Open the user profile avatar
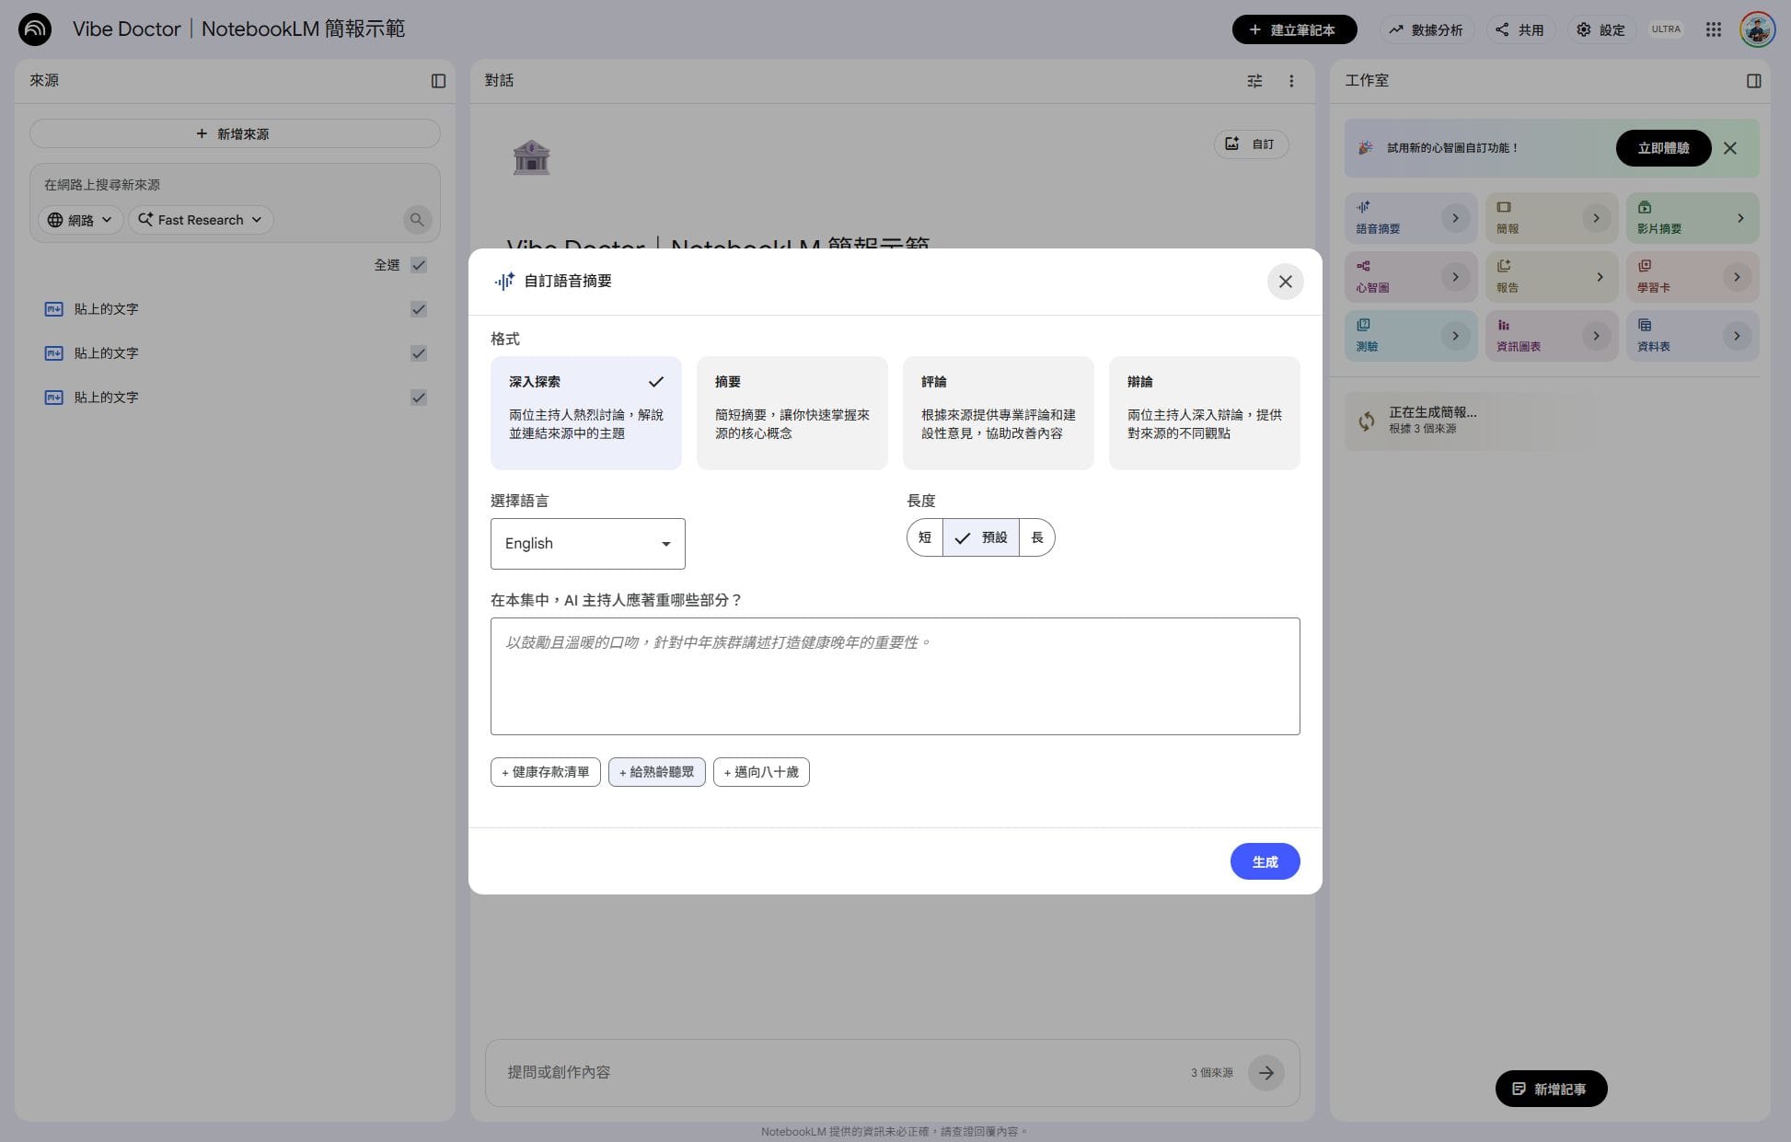Screen dimensions: 1791x1142 click(1757, 29)
